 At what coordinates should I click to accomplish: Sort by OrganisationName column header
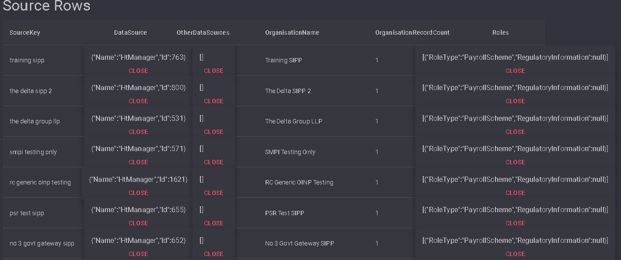[292, 32]
